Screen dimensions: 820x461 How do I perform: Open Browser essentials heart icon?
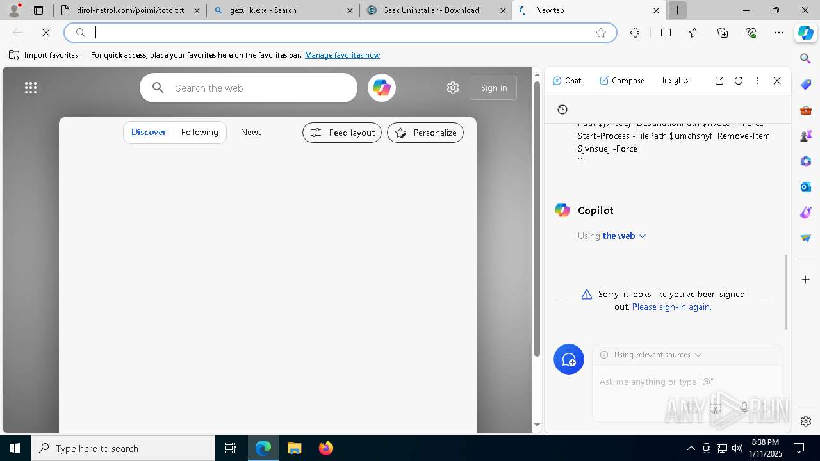tap(751, 33)
